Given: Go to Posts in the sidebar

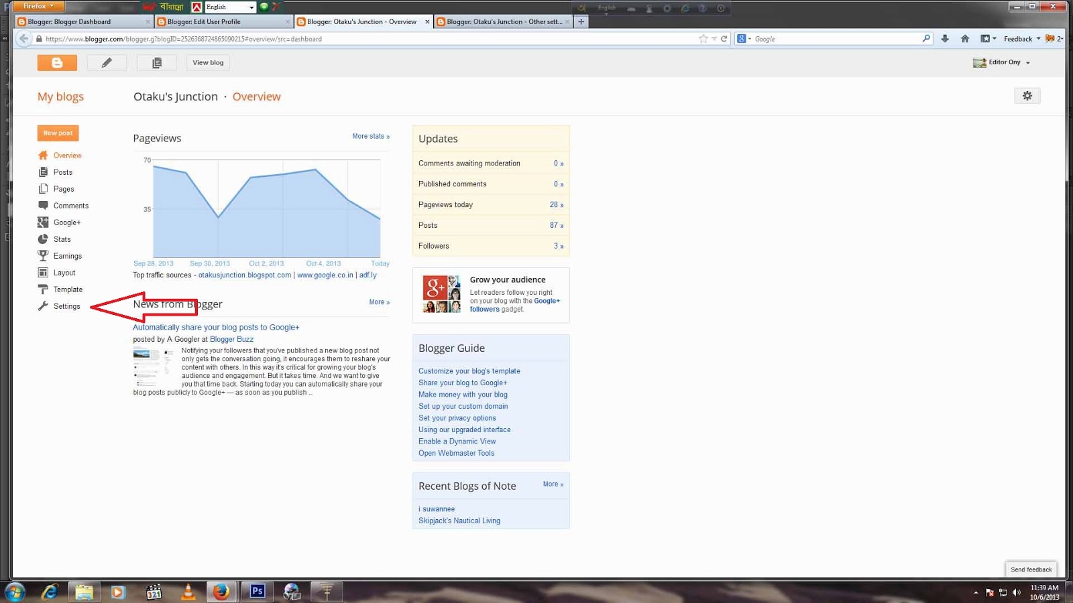Looking at the screenshot, I should (x=62, y=172).
